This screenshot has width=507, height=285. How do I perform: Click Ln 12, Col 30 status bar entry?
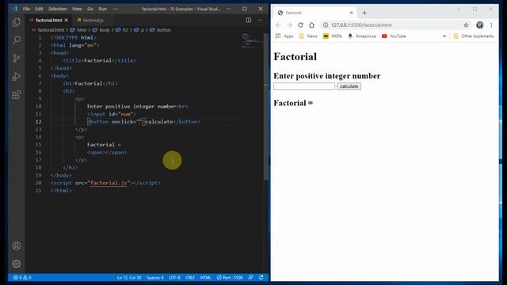pyautogui.click(x=129, y=277)
